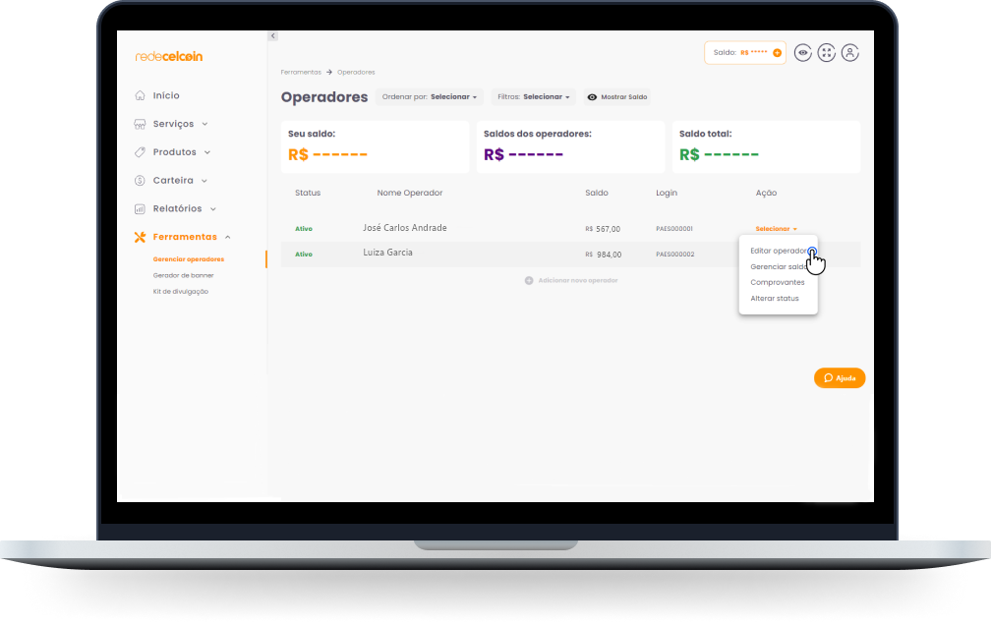Click Status column header
The height and width of the screenshot is (624, 991).
[x=308, y=193]
